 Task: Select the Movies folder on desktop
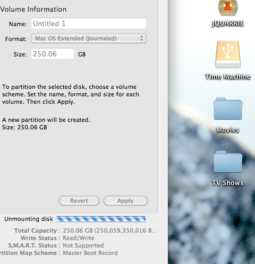228,109
